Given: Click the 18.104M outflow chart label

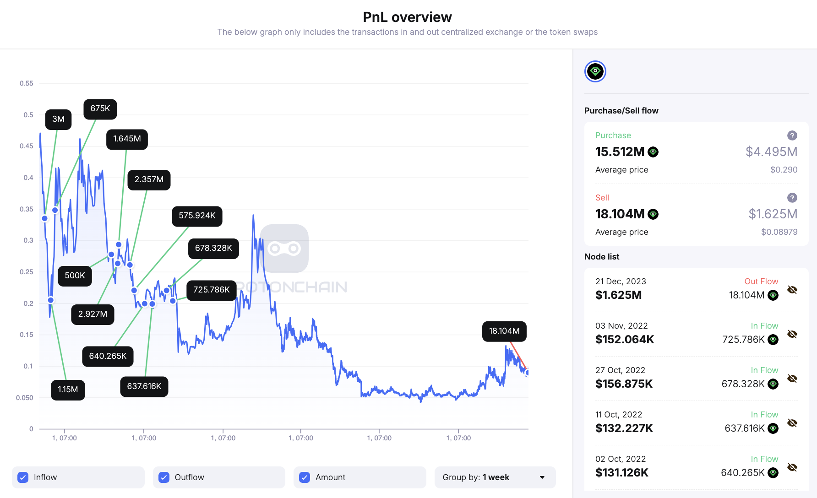Looking at the screenshot, I should (504, 331).
